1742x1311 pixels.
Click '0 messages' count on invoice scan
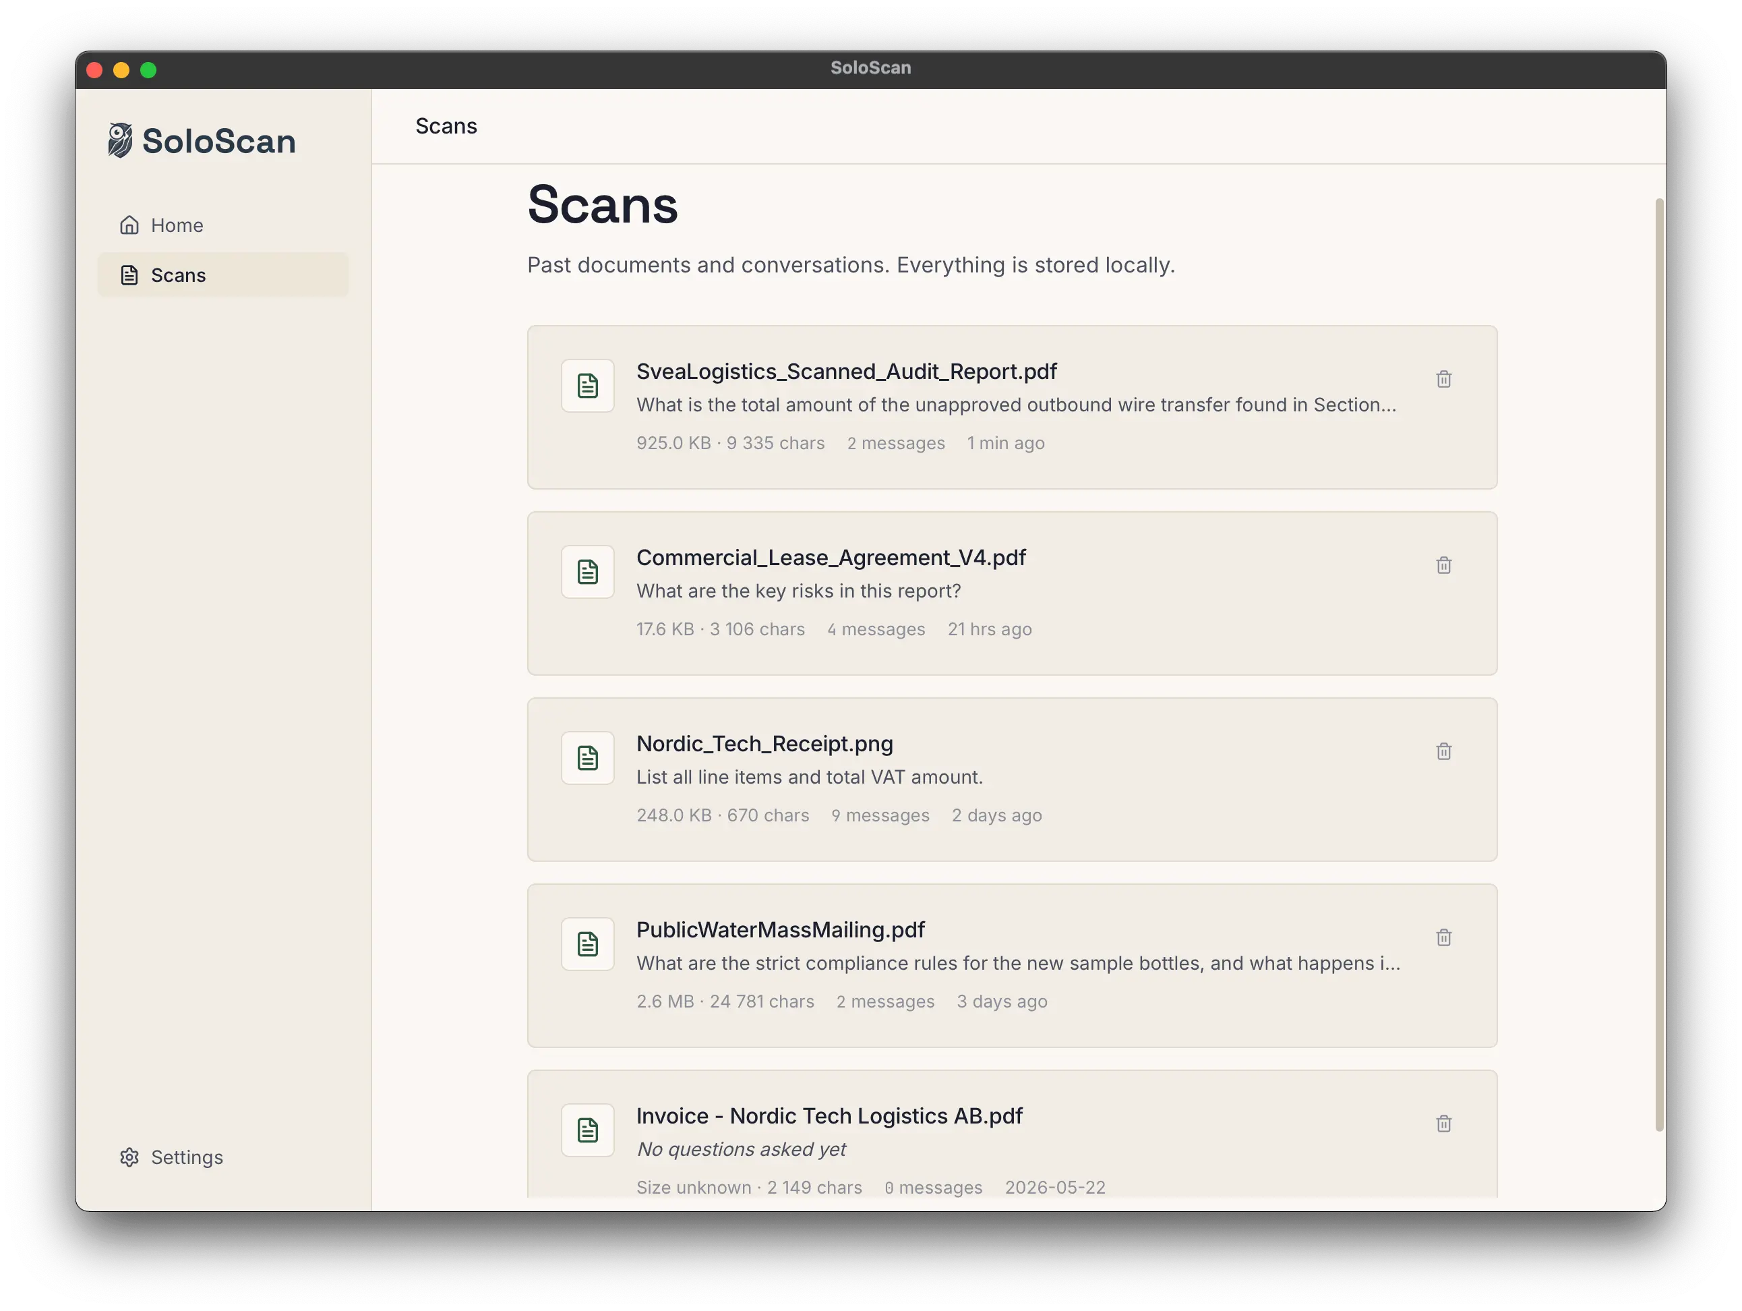[933, 1188]
